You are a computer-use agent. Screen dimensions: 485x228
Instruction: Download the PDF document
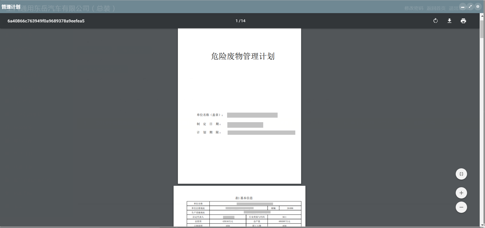point(449,21)
